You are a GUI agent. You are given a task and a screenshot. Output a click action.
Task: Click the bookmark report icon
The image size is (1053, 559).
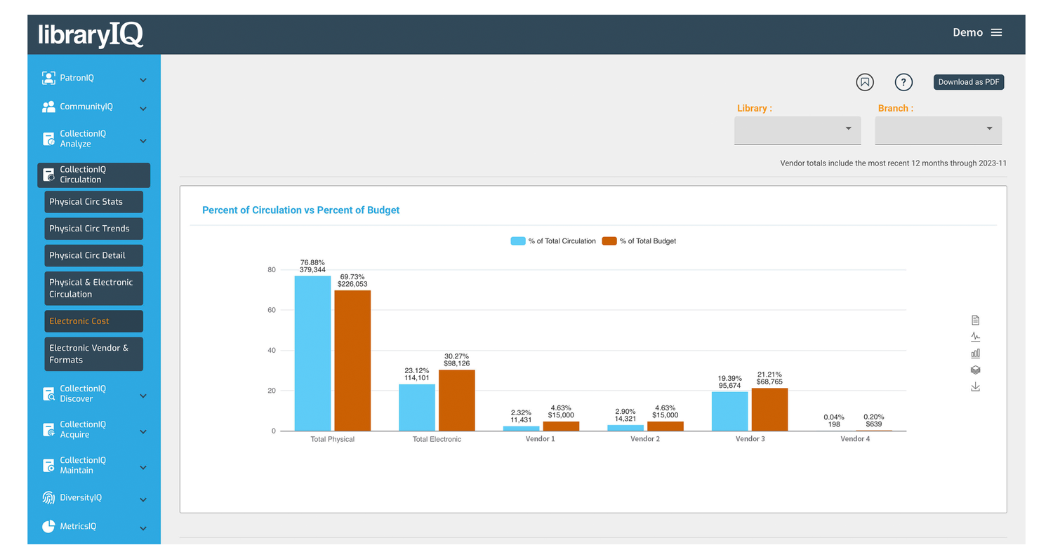tap(864, 82)
